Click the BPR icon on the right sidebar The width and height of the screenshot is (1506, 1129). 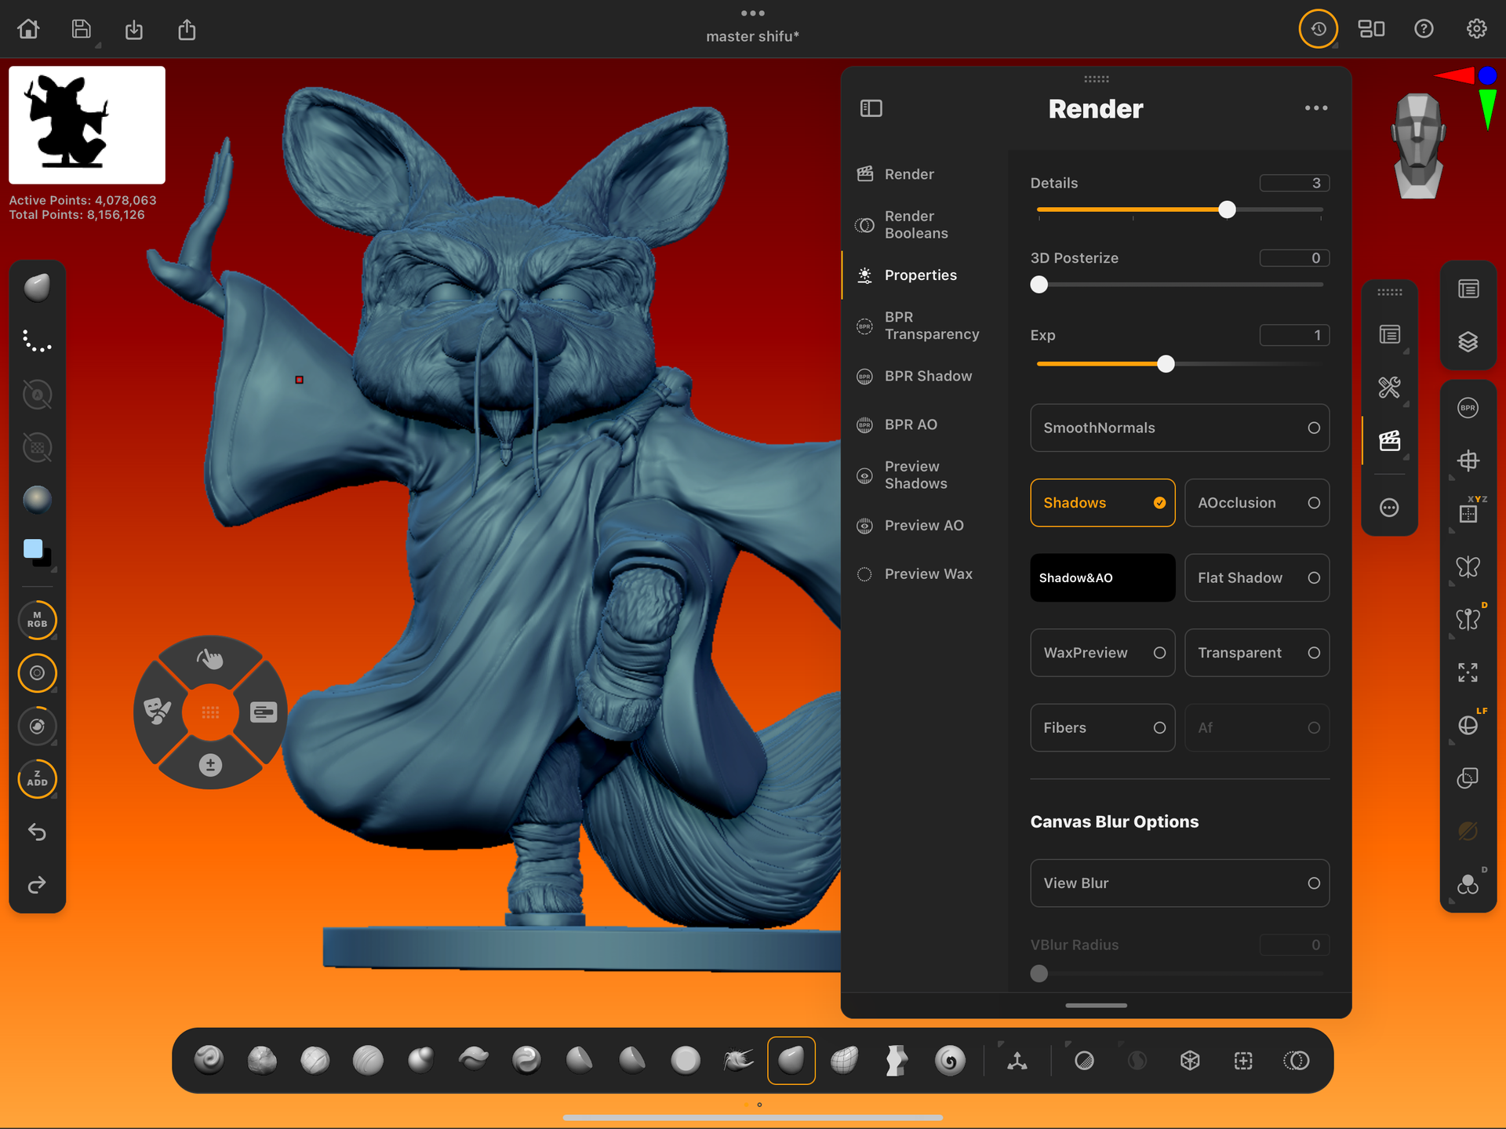pyautogui.click(x=1468, y=407)
